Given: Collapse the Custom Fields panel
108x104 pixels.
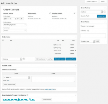Looking at the screenshot, I should pos(76,66).
